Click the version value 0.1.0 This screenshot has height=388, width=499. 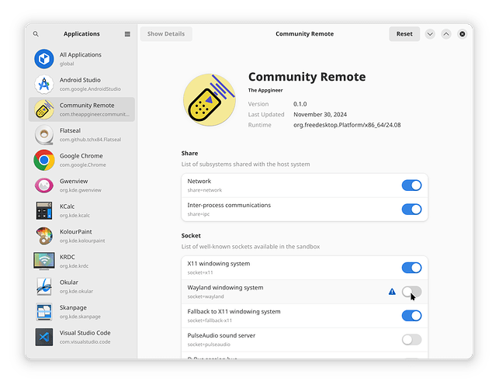(x=300, y=104)
